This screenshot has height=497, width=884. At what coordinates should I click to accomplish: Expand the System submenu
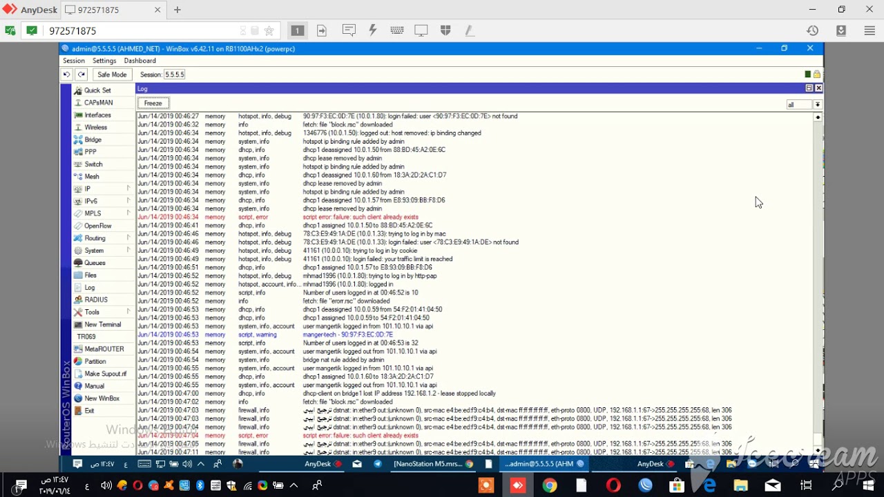pyautogui.click(x=104, y=251)
